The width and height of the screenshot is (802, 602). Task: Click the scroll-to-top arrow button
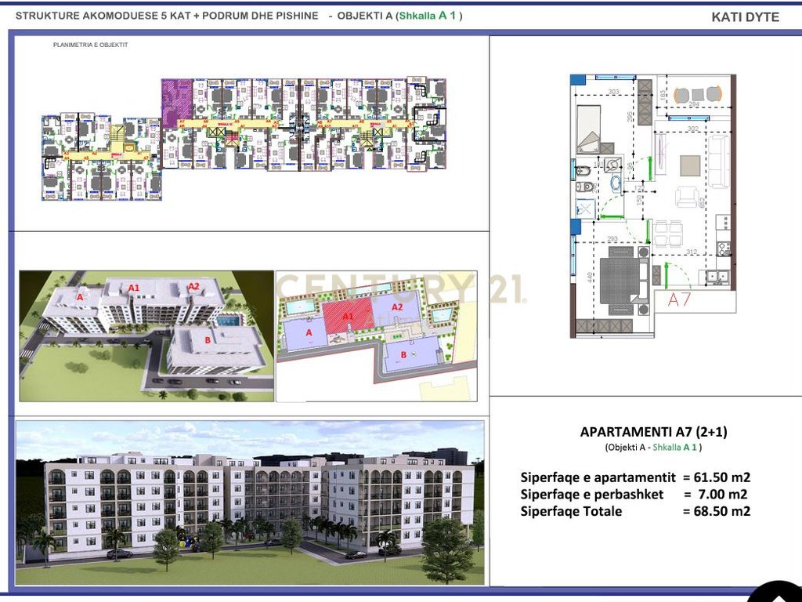click(x=778, y=594)
